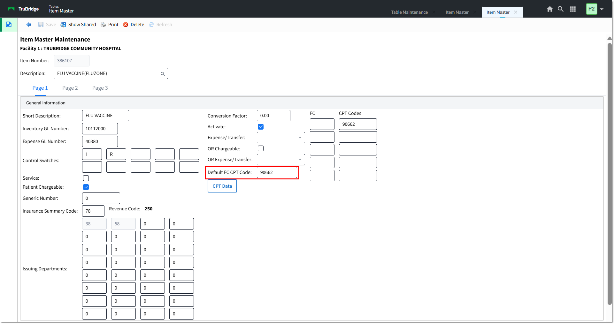Click the red Delete icon
The width and height of the screenshot is (614, 324).
(x=126, y=25)
